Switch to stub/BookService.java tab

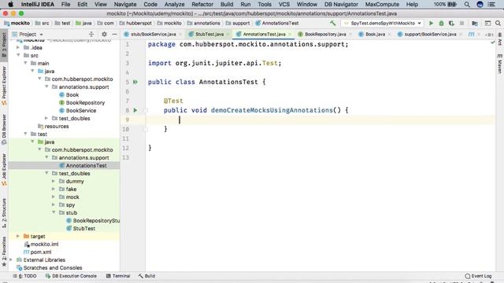tap(153, 34)
